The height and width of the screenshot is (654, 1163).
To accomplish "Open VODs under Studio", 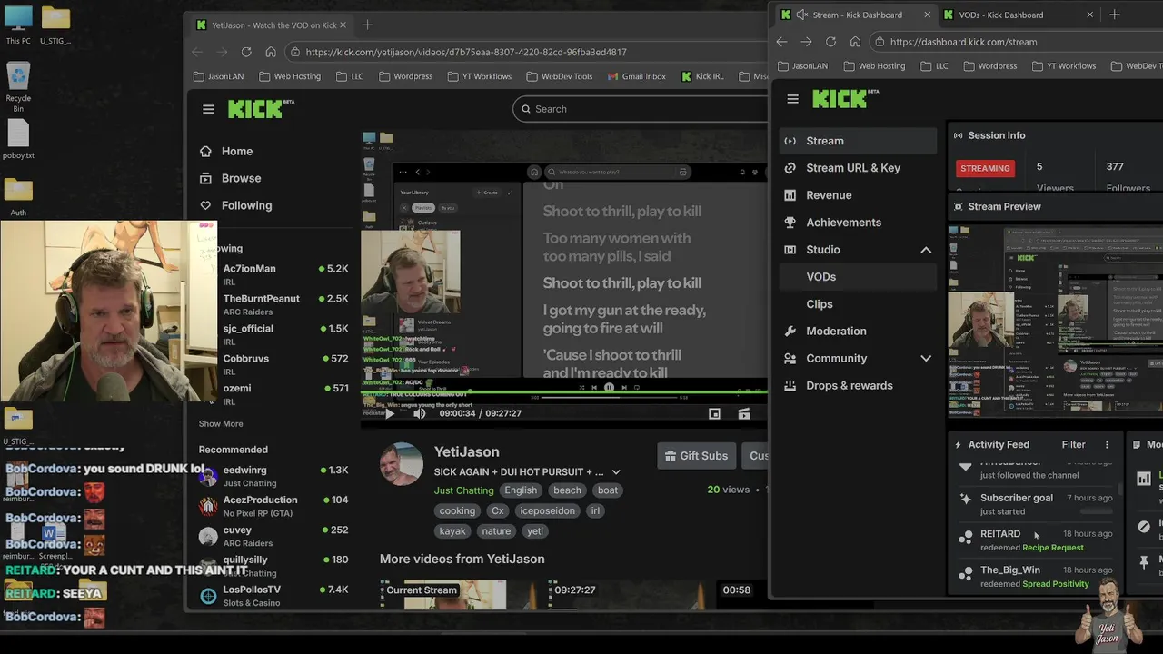I will (x=858, y=277).
